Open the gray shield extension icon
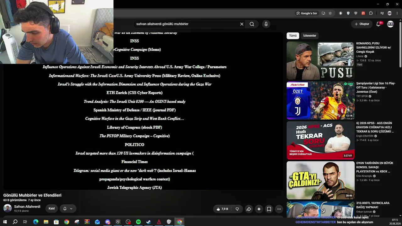The height and width of the screenshot is (226, 402). point(348,13)
